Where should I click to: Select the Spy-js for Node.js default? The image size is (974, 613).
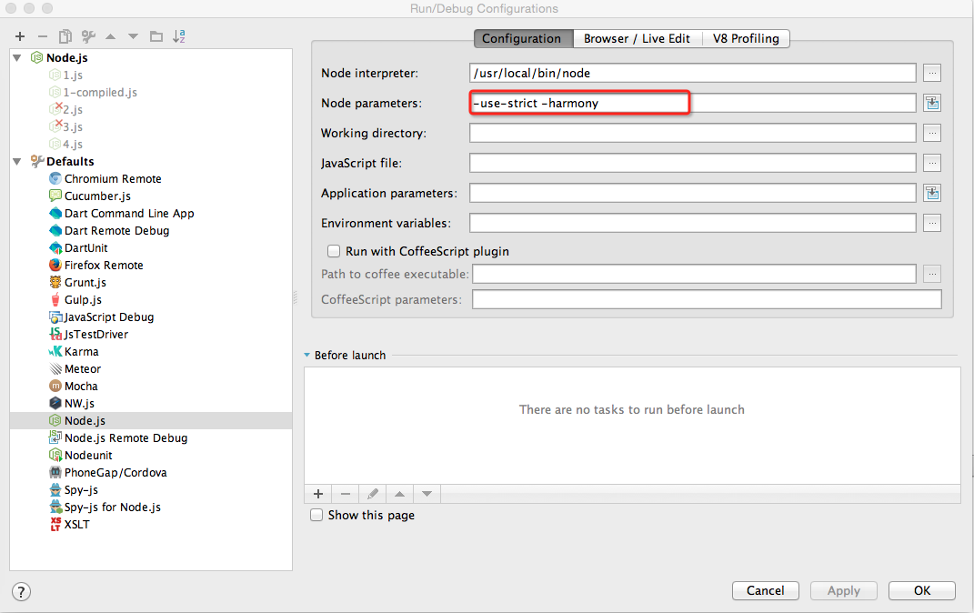point(112,507)
